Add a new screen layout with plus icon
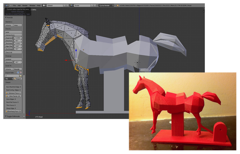Image resolution: width=240 pixels, height=154 pixels. pyautogui.click(x=65, y=5)
